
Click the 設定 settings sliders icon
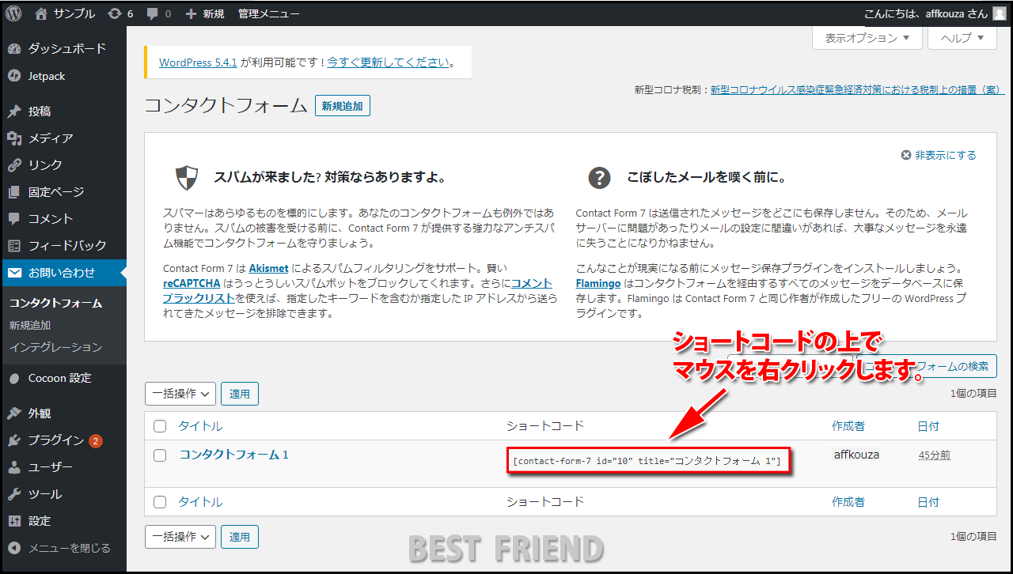(x=14, y=521)
